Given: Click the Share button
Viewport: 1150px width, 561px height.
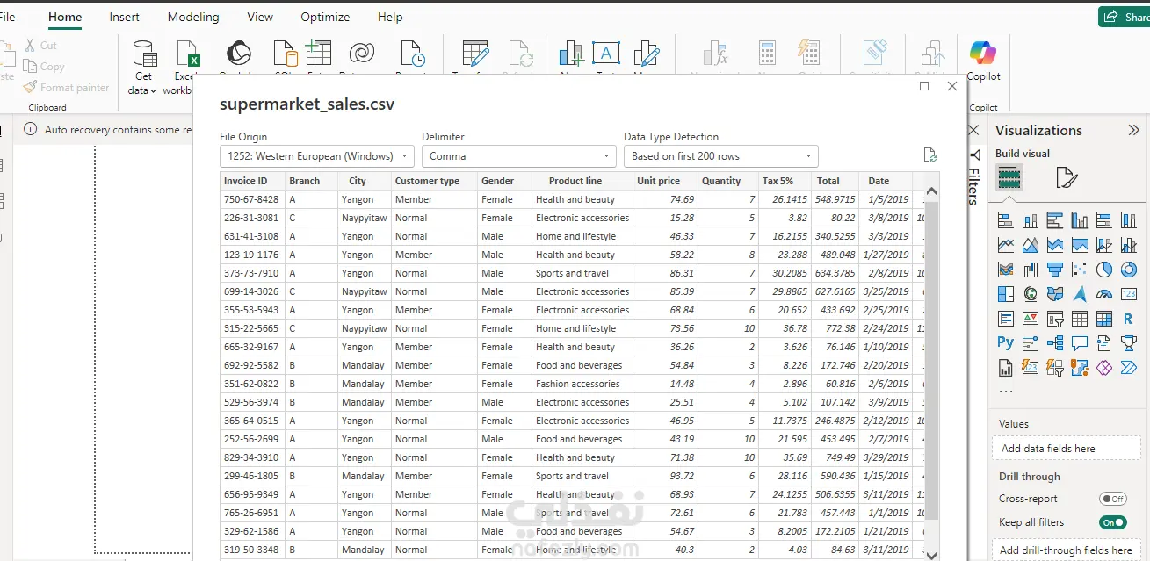Looking at the screenshot, I should point(1125,17).
